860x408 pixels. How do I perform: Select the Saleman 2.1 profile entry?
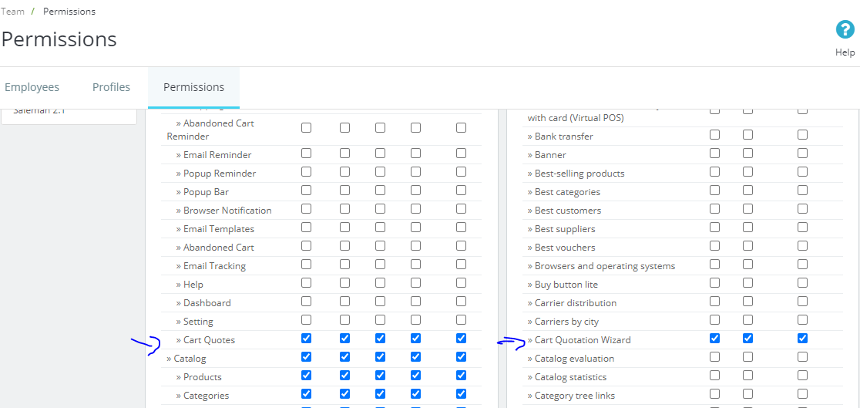coord(40,111)
